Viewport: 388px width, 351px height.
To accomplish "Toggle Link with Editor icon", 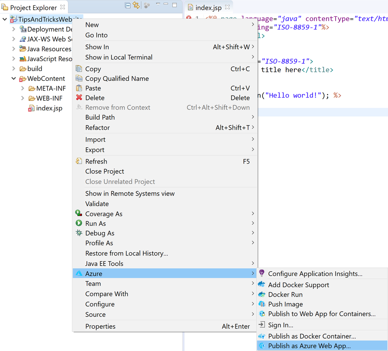I will (136, 5).
